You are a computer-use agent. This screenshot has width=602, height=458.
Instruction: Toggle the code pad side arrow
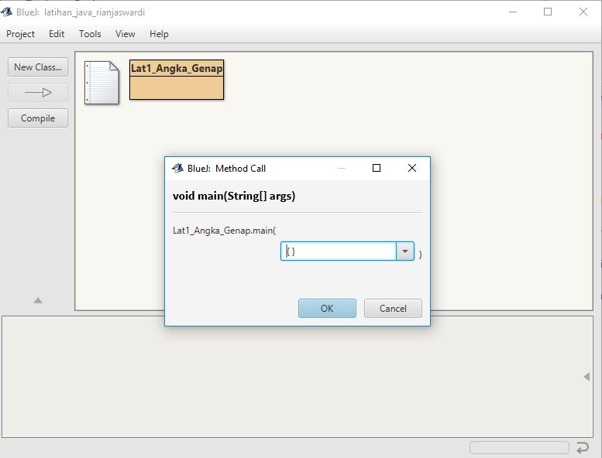coord(587,377)
